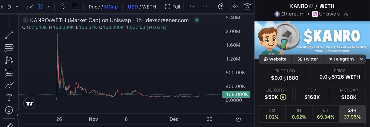Expand chart type dropdown arrow
Viewport: 370px width, 127px height.
point(49,6)
